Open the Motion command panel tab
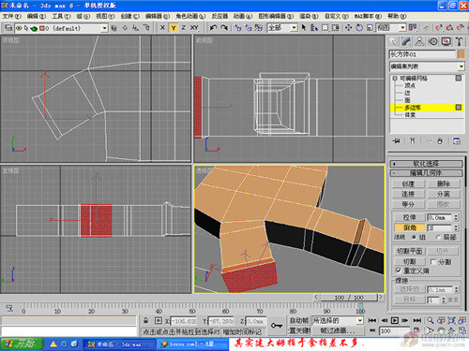Image resolution: width=469 pixels, height=351 pixels. [x=433, y=41]
